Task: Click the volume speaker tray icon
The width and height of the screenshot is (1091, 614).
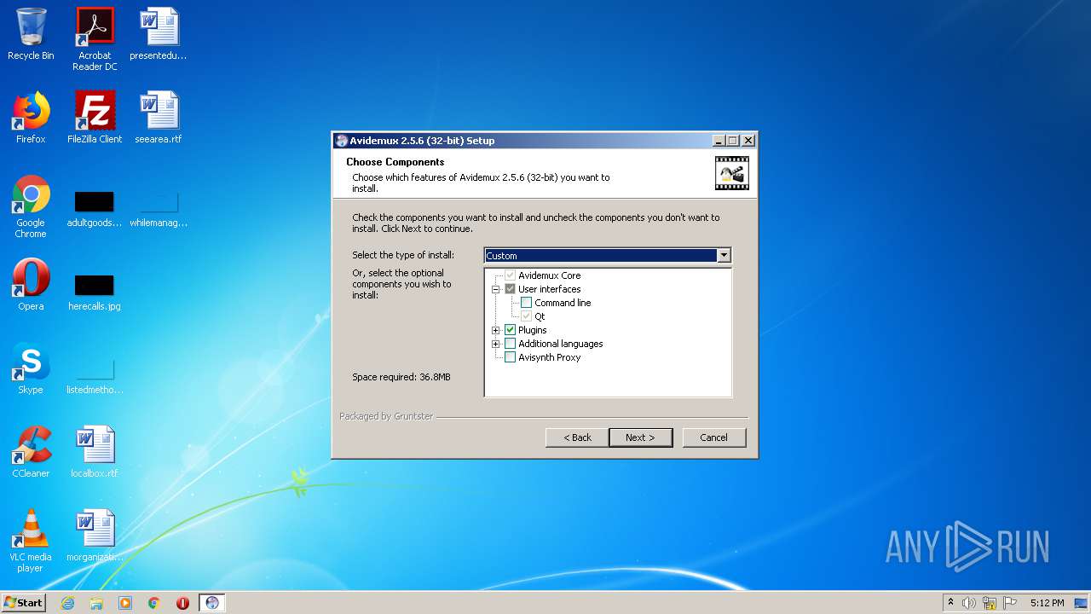Action: (x=969, y=603)
